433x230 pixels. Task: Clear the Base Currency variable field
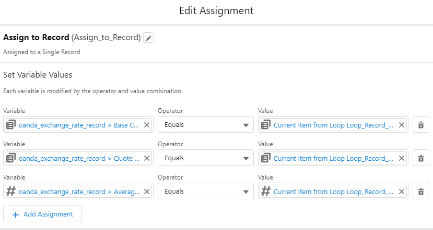pos(147,125)
